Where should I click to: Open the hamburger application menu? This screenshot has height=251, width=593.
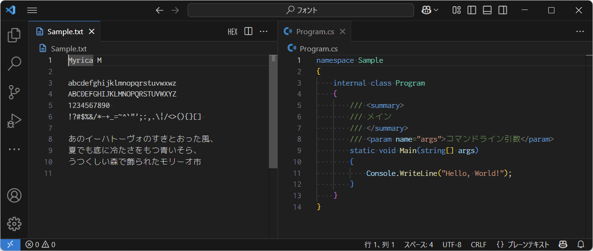coord(32,10)
